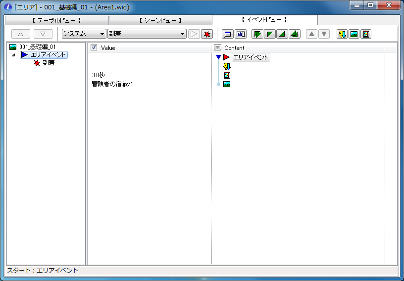404x281 pixels.
Task: Minimize the Area1.wid window
Action: [357, 5]
